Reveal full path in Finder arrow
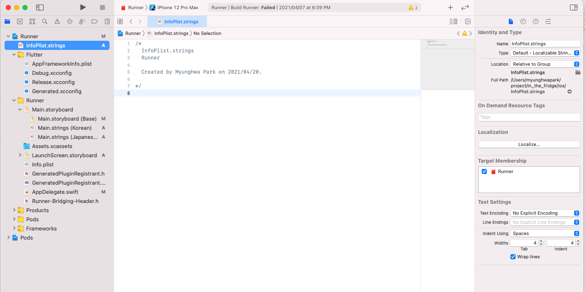This screenshot has width=585, height=292. [569, 92]
